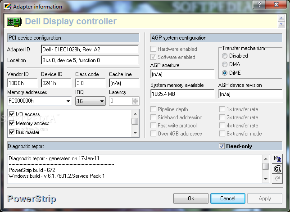The image size is (290, 212).
Task: Toggle the 4x transfer rate checkbox
Action: [x=222, y=126]
